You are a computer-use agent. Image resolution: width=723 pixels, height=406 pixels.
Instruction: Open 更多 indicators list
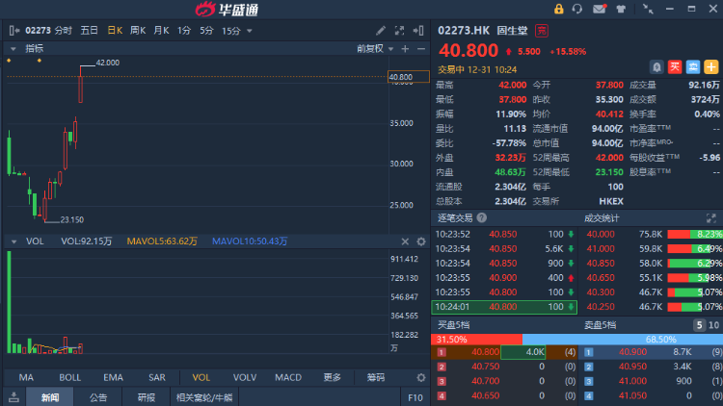(x=332, y=377)
